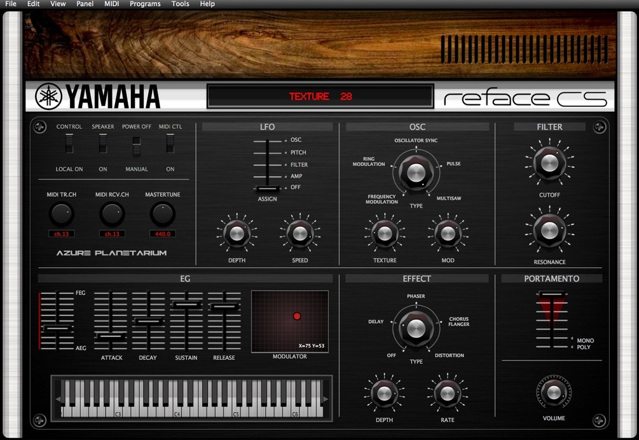Select MONO portamento mode
The width and height of the screenshot is (639, 440).
click(585, 341)
